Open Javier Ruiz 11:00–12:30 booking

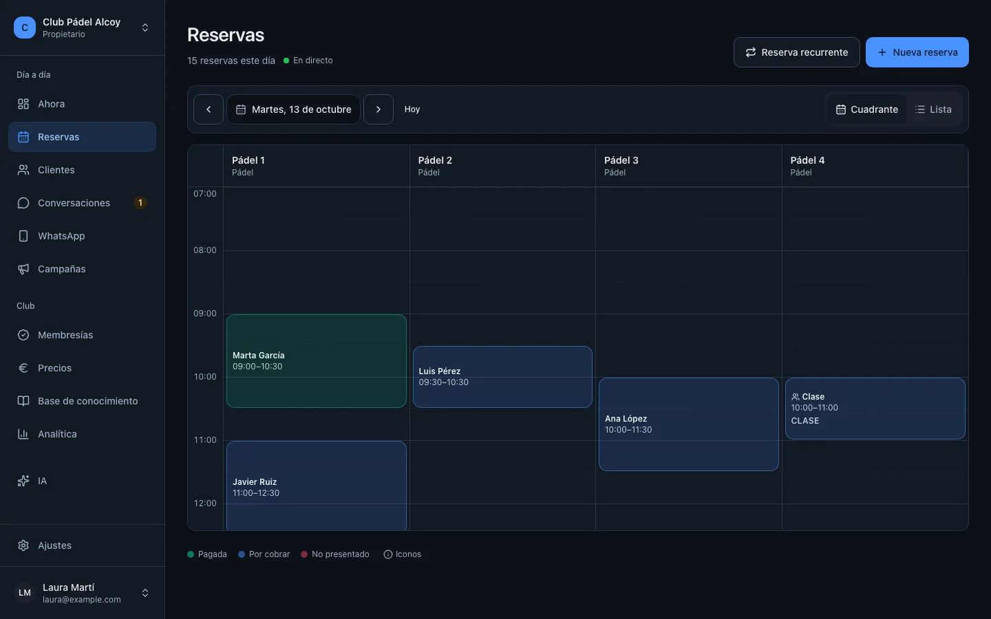click(x=317, y=486)
